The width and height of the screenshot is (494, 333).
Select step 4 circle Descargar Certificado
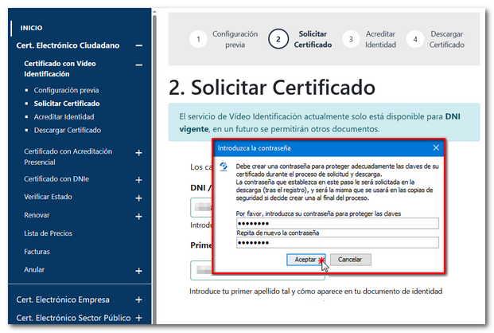pos(415,40)
